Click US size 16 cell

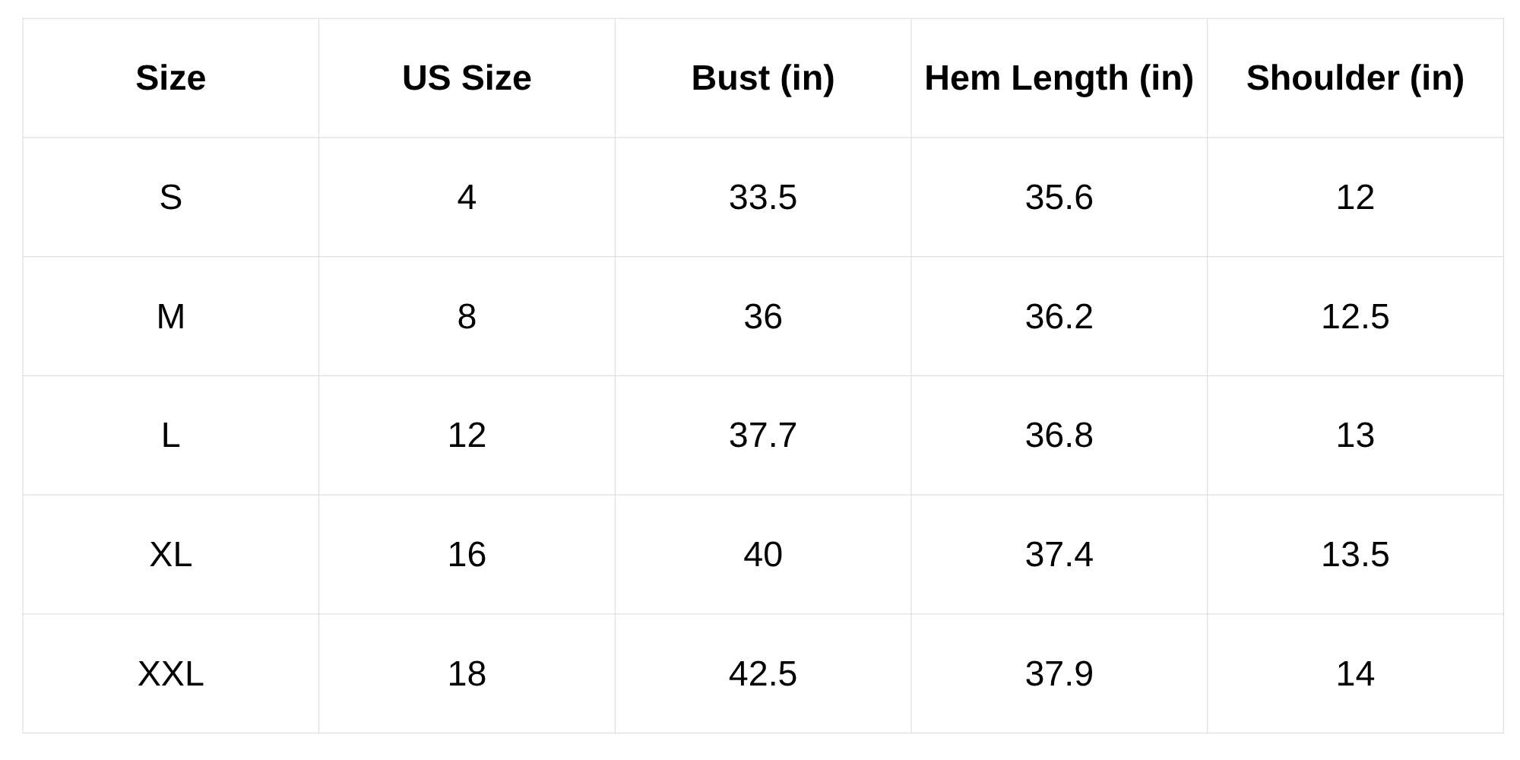tap(467, 555)
